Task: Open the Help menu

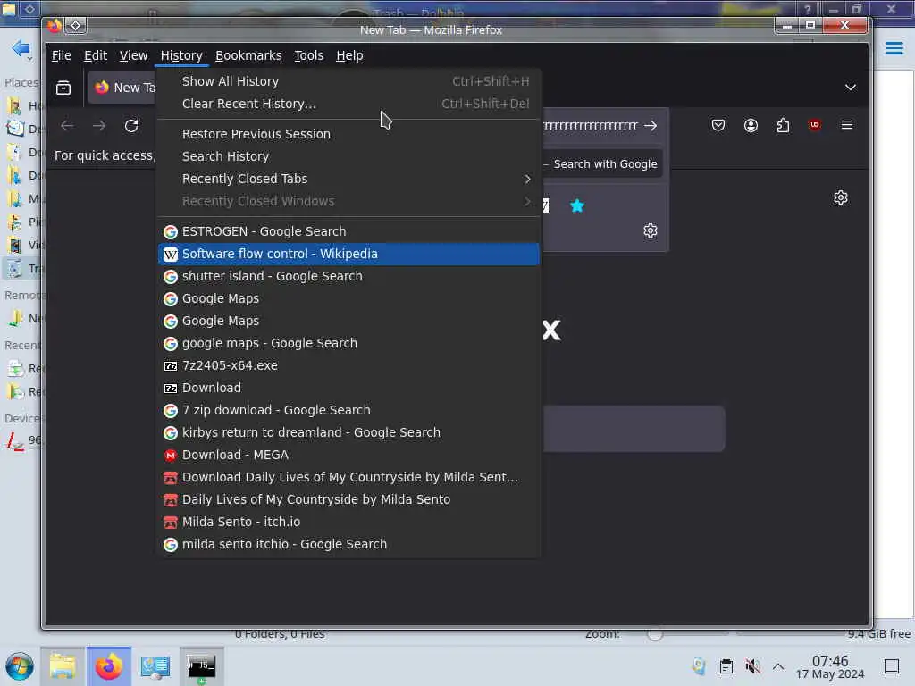Action: click(349, 55)
